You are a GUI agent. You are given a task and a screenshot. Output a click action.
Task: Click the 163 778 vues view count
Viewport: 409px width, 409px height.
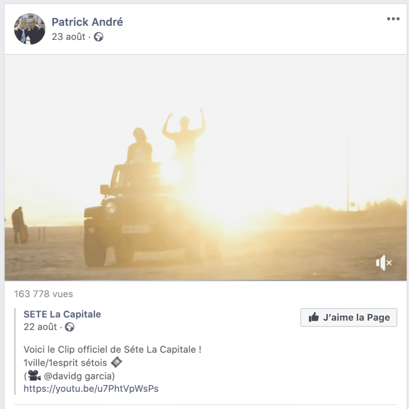[44, 294]
